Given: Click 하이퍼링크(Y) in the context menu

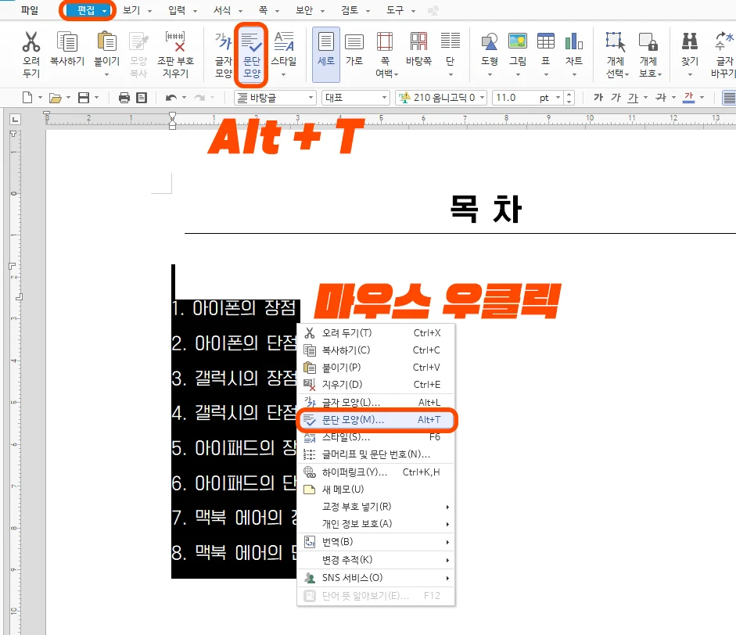Looking at the screenshot, I should (x=356, y=470).
